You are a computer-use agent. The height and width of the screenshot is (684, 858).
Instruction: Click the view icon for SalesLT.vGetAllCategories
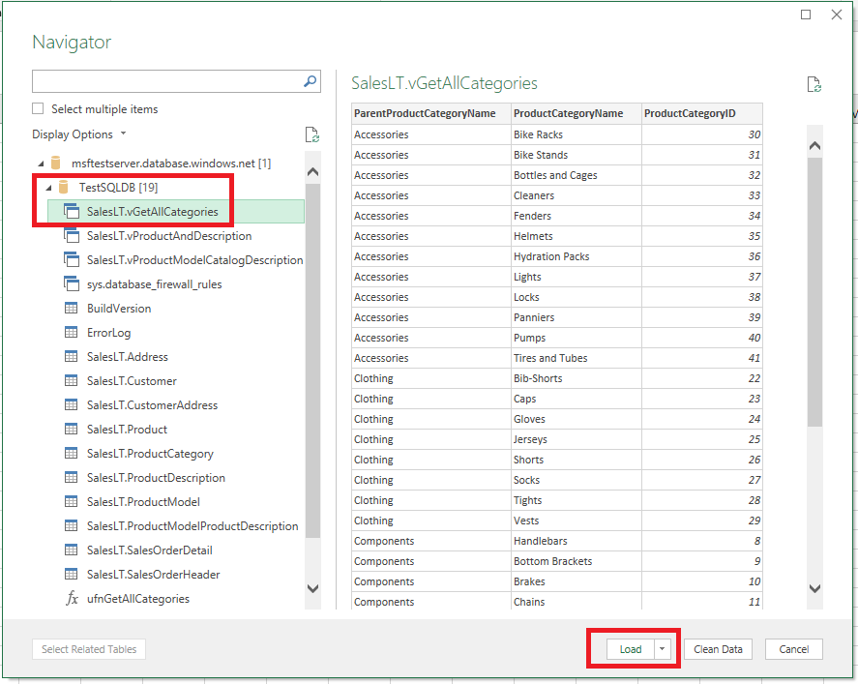pos(72,211)
